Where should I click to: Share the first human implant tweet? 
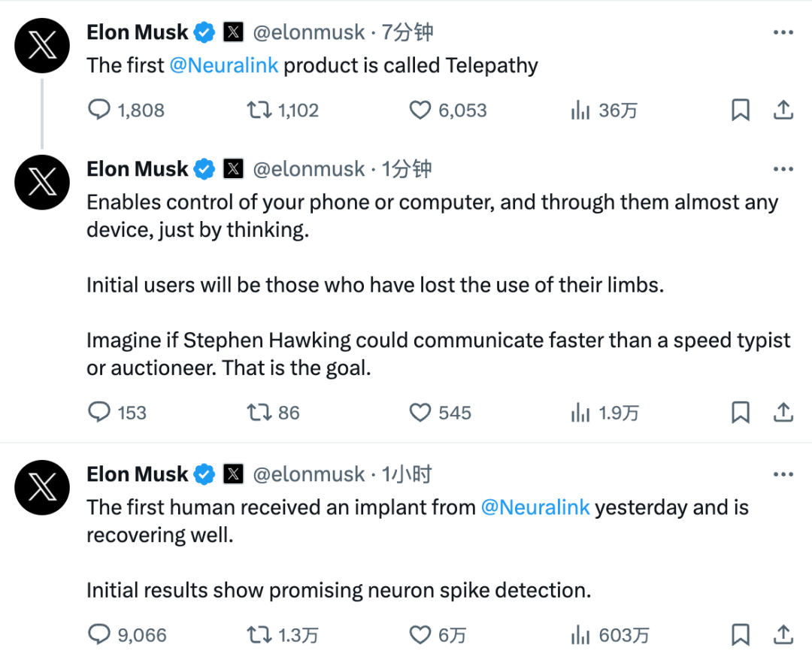point(783,634)
